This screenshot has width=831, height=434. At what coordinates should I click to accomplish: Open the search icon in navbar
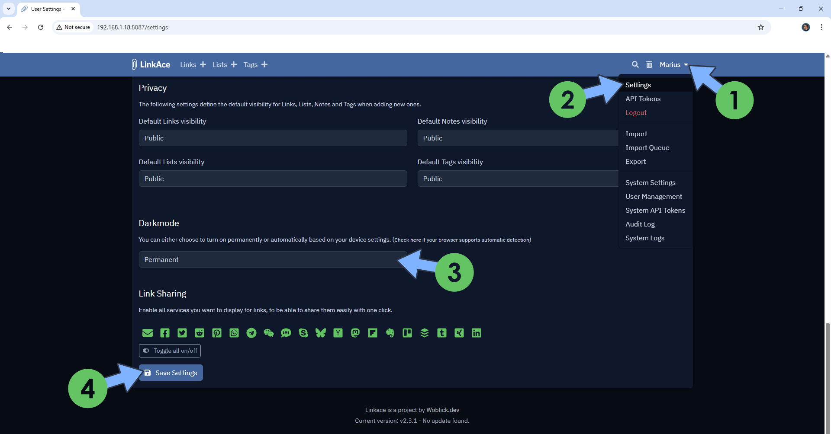pos(635,64)
